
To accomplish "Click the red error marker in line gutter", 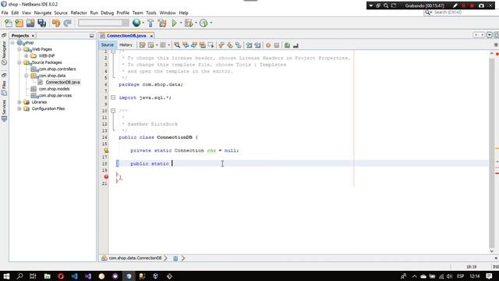I will pyautogui.click(x=106, y=176).
